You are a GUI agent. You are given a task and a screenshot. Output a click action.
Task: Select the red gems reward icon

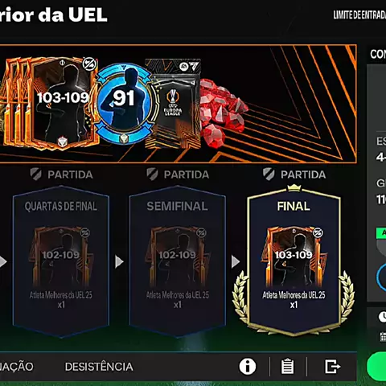[x=223, y=113]
